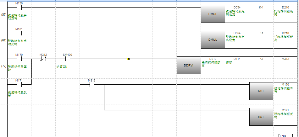Image resolution: width=299 pixels, height=137 pixels.
Task: Click the step number (77) label
Action: (x=4, y=66)
